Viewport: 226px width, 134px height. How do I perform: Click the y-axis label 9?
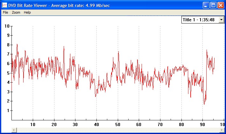click(8, 35)
